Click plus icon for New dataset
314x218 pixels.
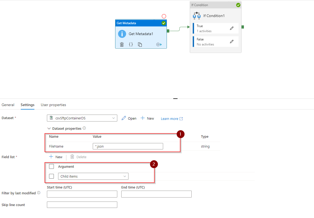[143, 118]
